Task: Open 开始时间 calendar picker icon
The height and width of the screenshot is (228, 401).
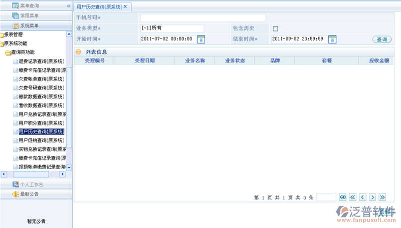Action: tap(201, 39)
